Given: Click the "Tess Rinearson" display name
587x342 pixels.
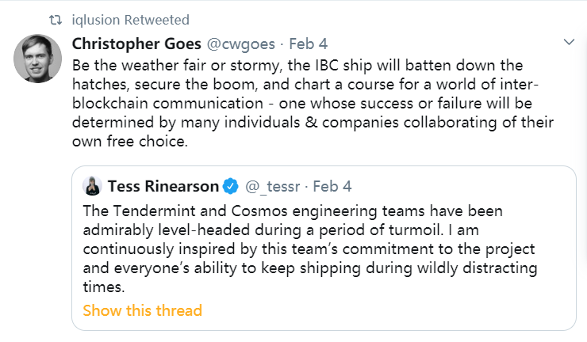Looking at the screenshot, I should tap(161, 187).
